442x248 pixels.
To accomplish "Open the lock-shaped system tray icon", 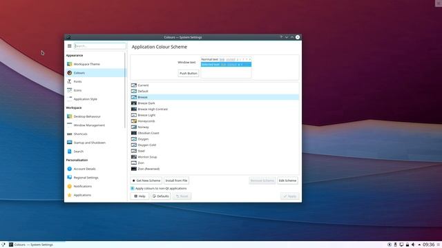I will coord(407,245).
